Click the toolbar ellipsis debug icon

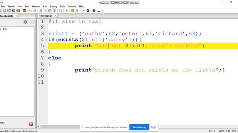(x=98, y=11)
